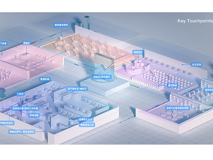Select the 体检规划表/路径引导机器 label
This screenshot has height=160, width=213.
[x=25, y=108]
